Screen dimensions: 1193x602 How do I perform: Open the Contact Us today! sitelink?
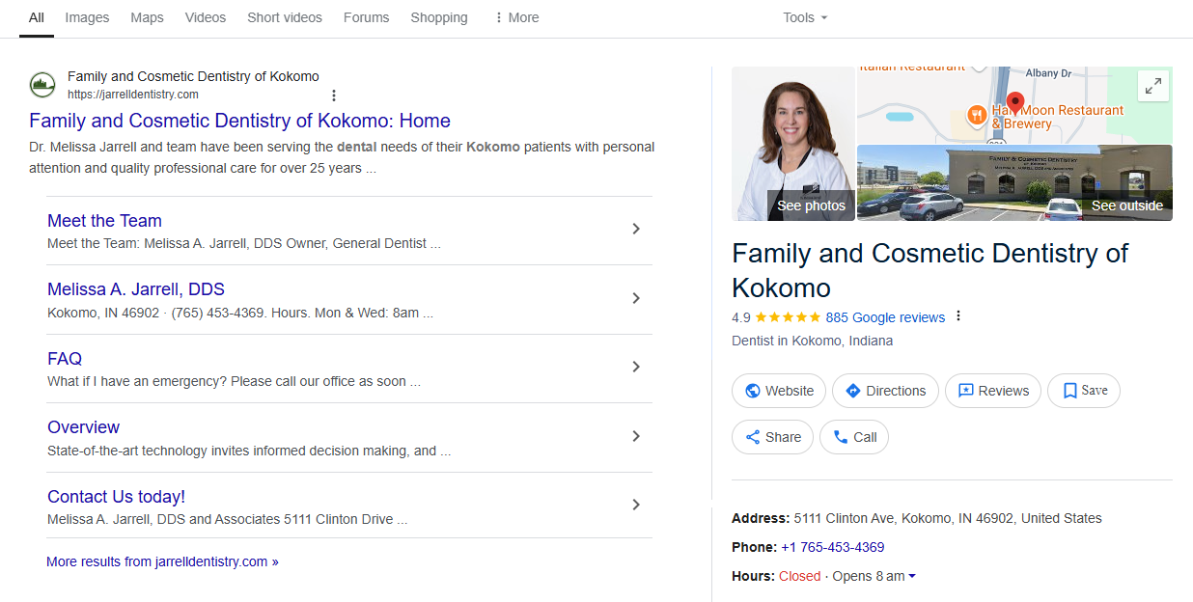tap(116, 497)
